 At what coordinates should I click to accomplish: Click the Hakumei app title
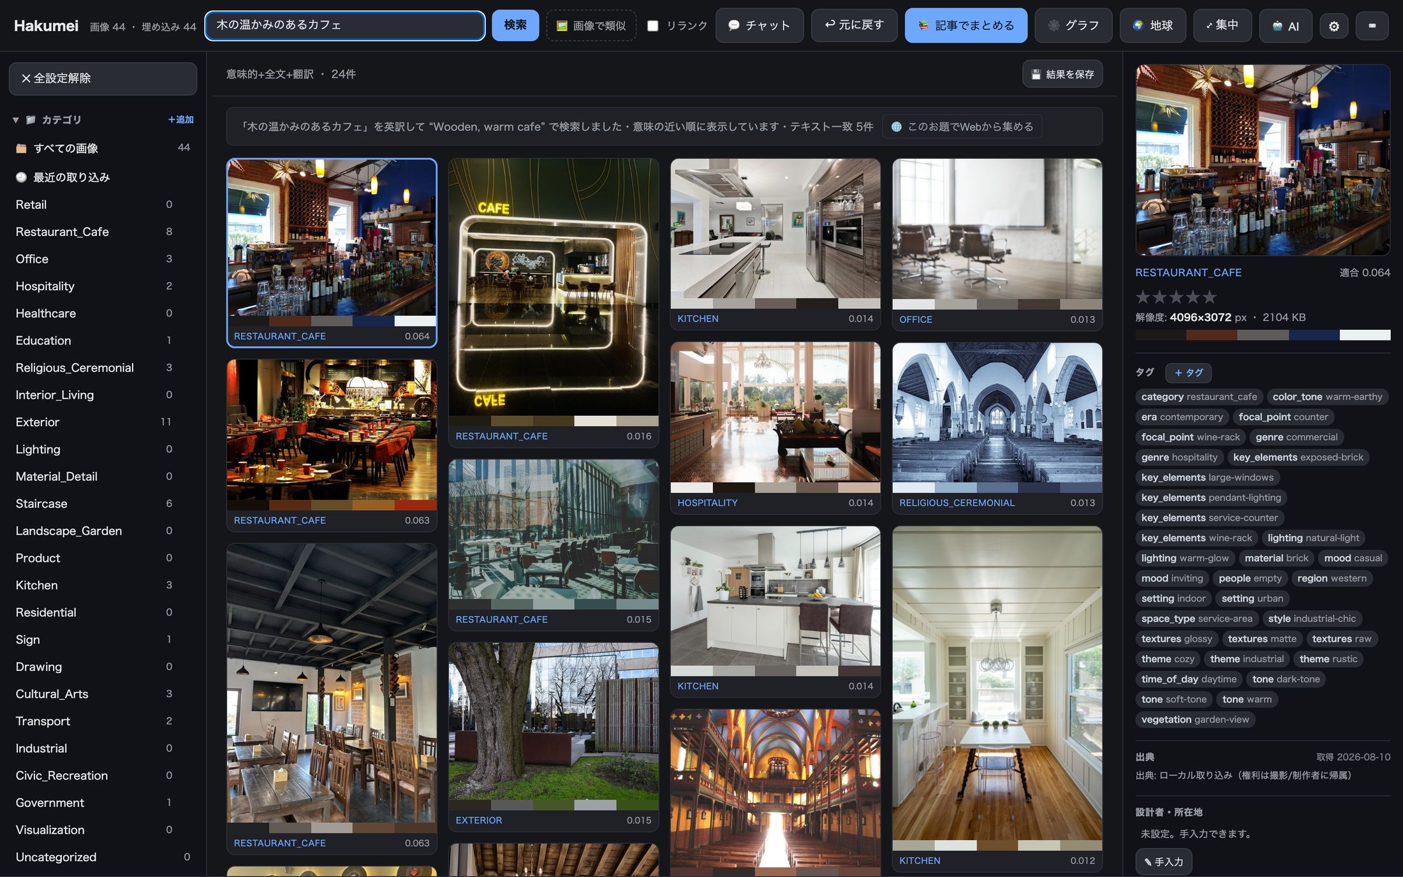(46, 26)
